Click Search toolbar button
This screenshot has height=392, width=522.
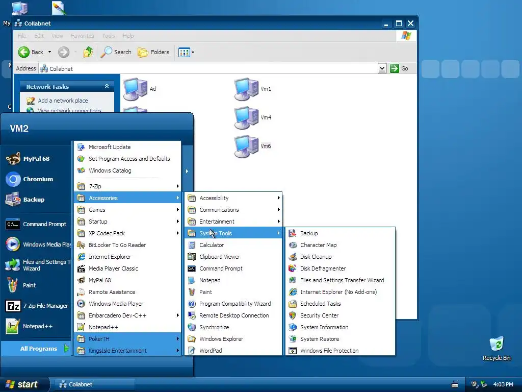pos(116,52)
